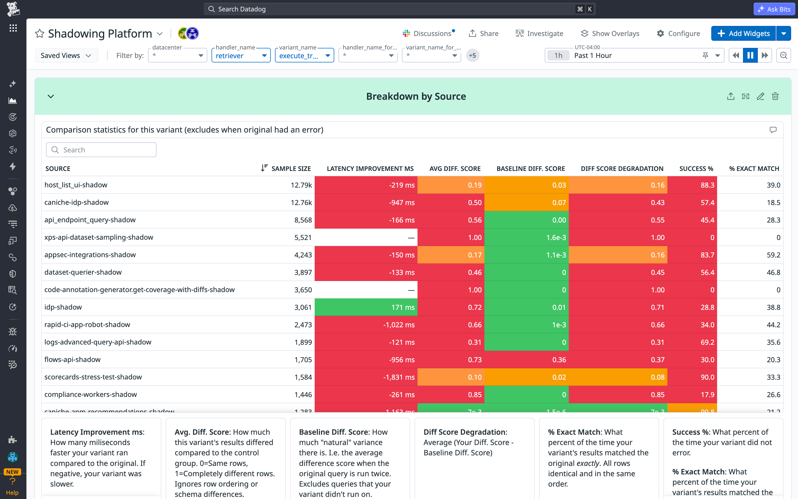
Task: Show the +5 more filters
Action: point(473,56)
